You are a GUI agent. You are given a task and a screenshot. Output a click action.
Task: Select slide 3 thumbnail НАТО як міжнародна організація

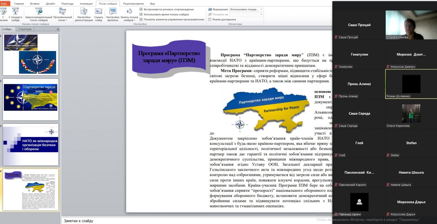[x=31, y=145]
